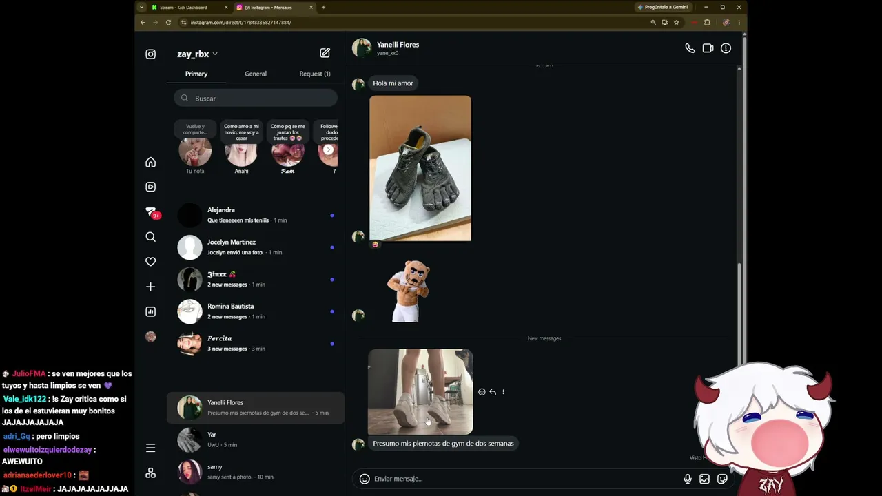Reload the page in the browser
The height and width of the screenshot is (496, 882).
[x=168, y=23]
